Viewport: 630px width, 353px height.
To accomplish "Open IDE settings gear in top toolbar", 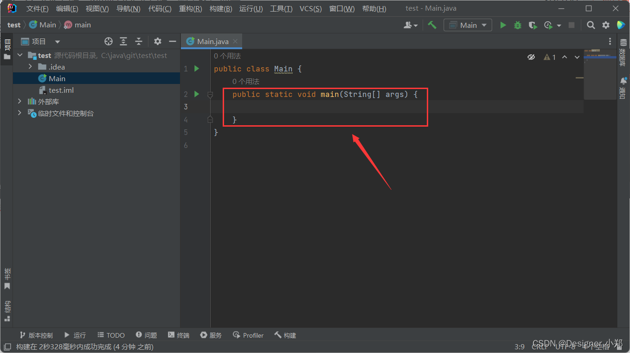I will click(x=606, y=25).
